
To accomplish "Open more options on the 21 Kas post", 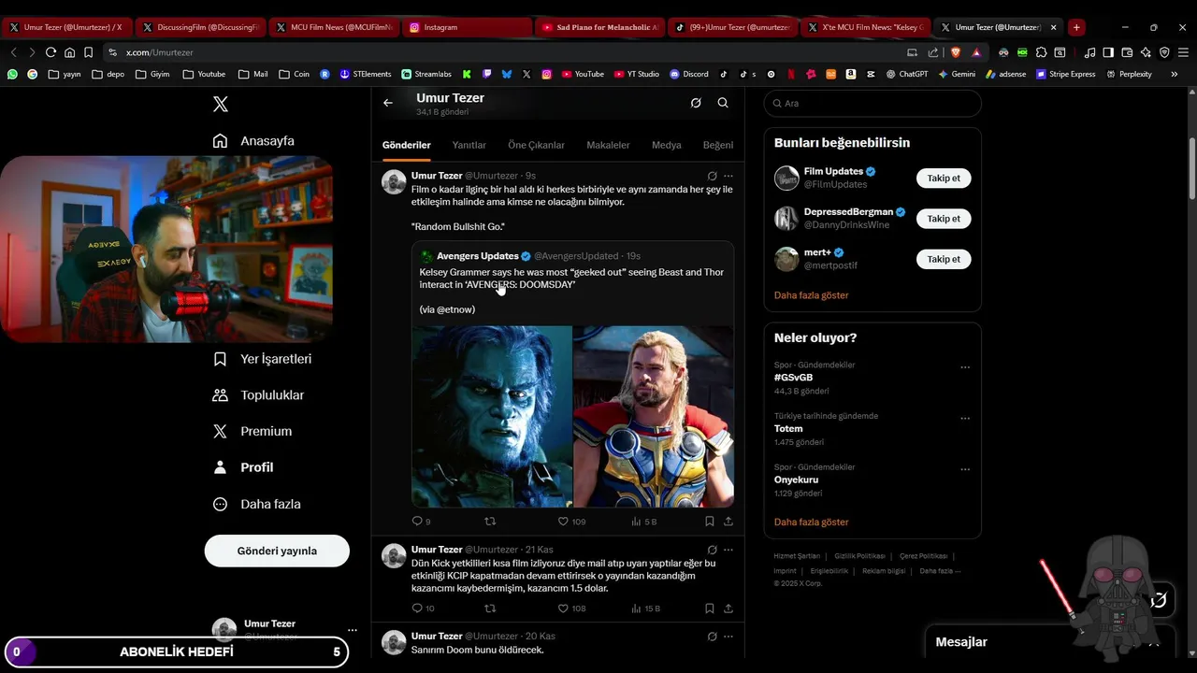I will coord(728,550).
